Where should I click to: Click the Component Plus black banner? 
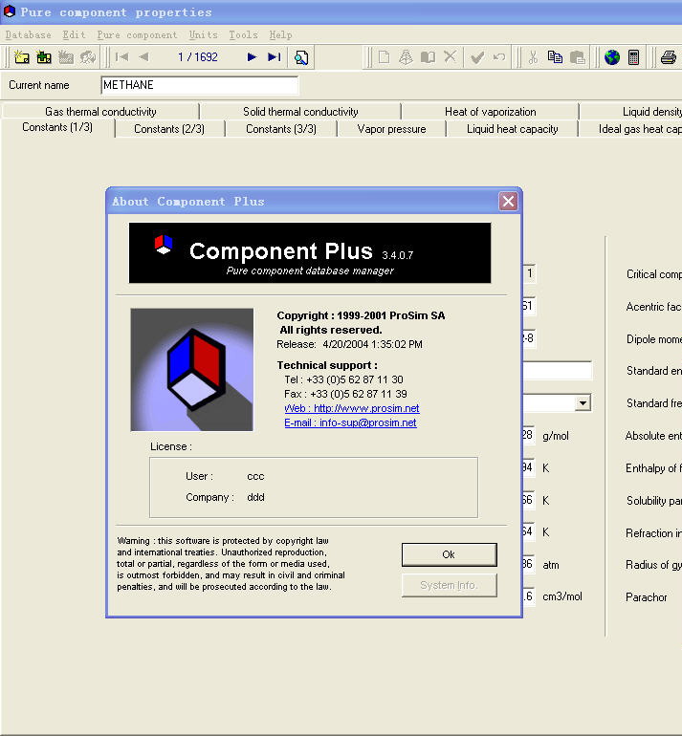tap(310, 253)
